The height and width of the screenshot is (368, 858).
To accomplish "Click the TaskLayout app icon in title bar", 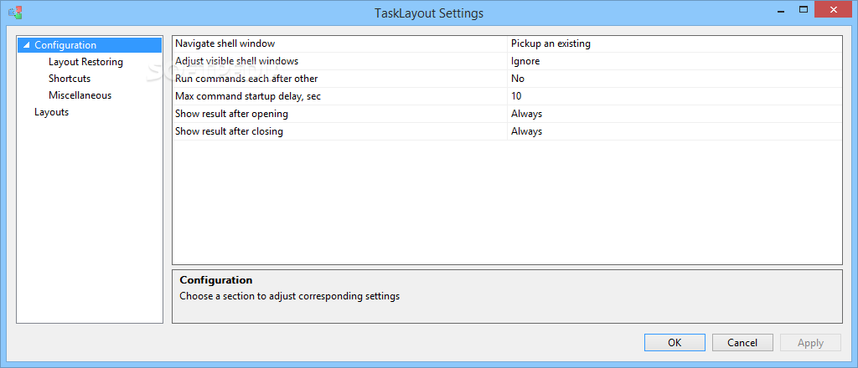I will (16, 13).
